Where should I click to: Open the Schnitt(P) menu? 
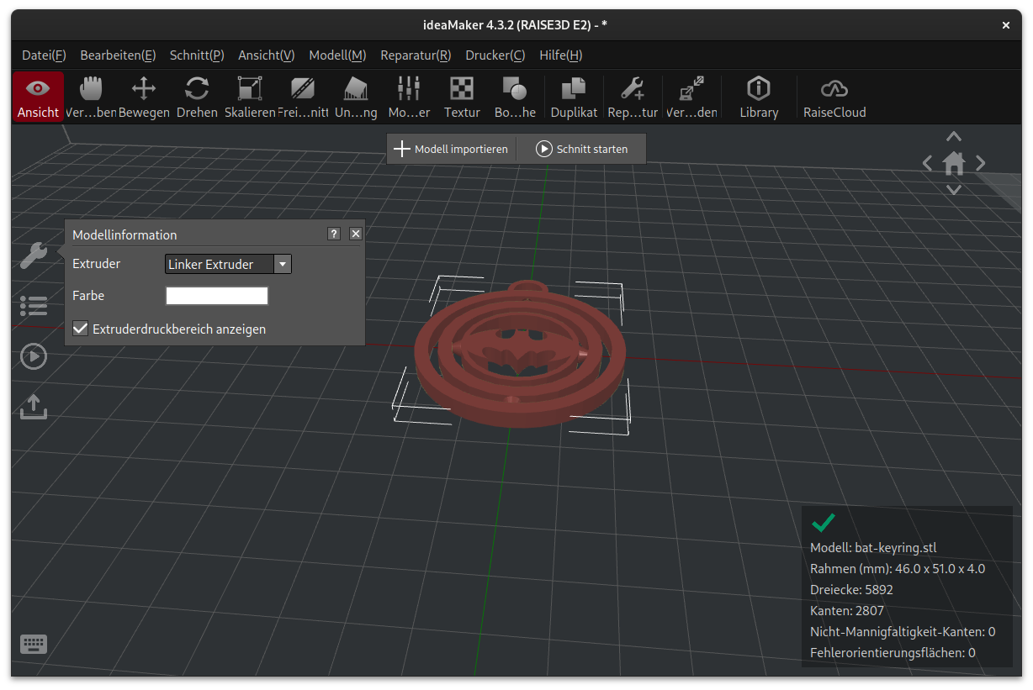(x=197, y=55)
